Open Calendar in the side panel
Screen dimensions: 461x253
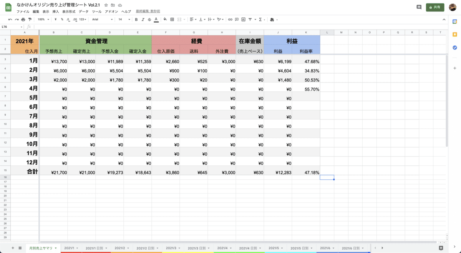tap(455, 21)
